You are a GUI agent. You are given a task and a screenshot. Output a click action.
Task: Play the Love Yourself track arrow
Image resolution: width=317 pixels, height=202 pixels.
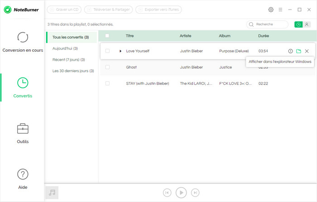tap(120, 51)
